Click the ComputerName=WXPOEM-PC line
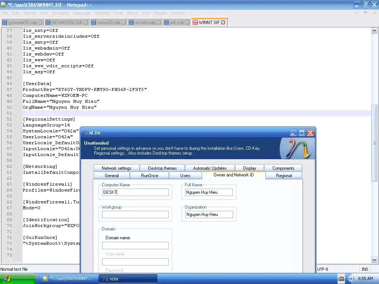The image size is (379, 284). point(55,95)
